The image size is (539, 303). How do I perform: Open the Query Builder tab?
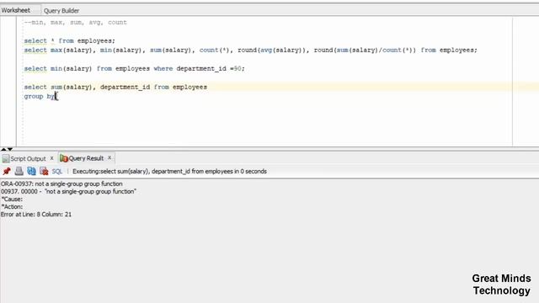61,11
